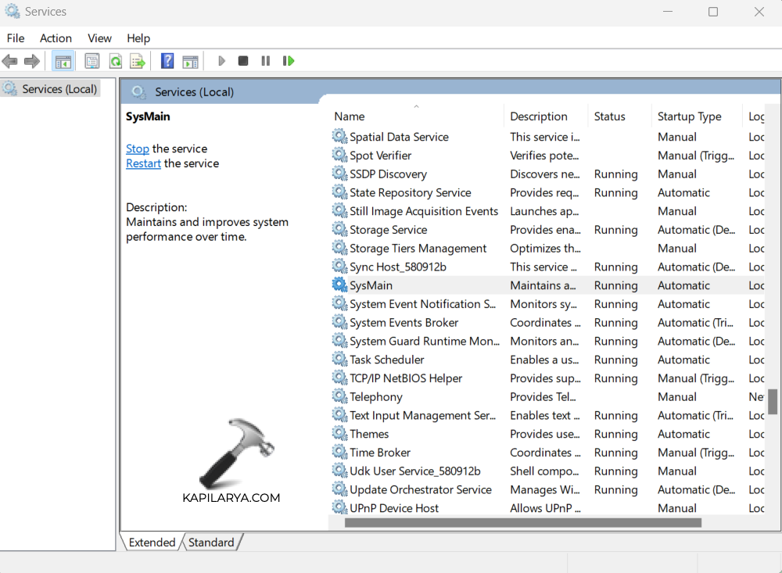Click the Restart the service link
Image resolution: width=782 pixels, height=573 pixels.
point(143,163)
